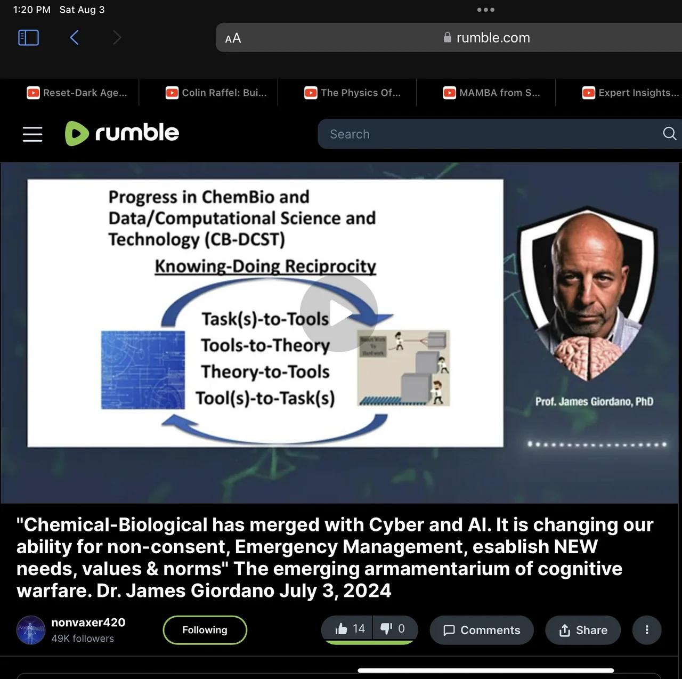Open the AA reader text options
682x679 pixels.
pos(233,38)
